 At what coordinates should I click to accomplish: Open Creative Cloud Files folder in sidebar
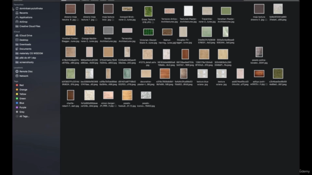(28, 26)
